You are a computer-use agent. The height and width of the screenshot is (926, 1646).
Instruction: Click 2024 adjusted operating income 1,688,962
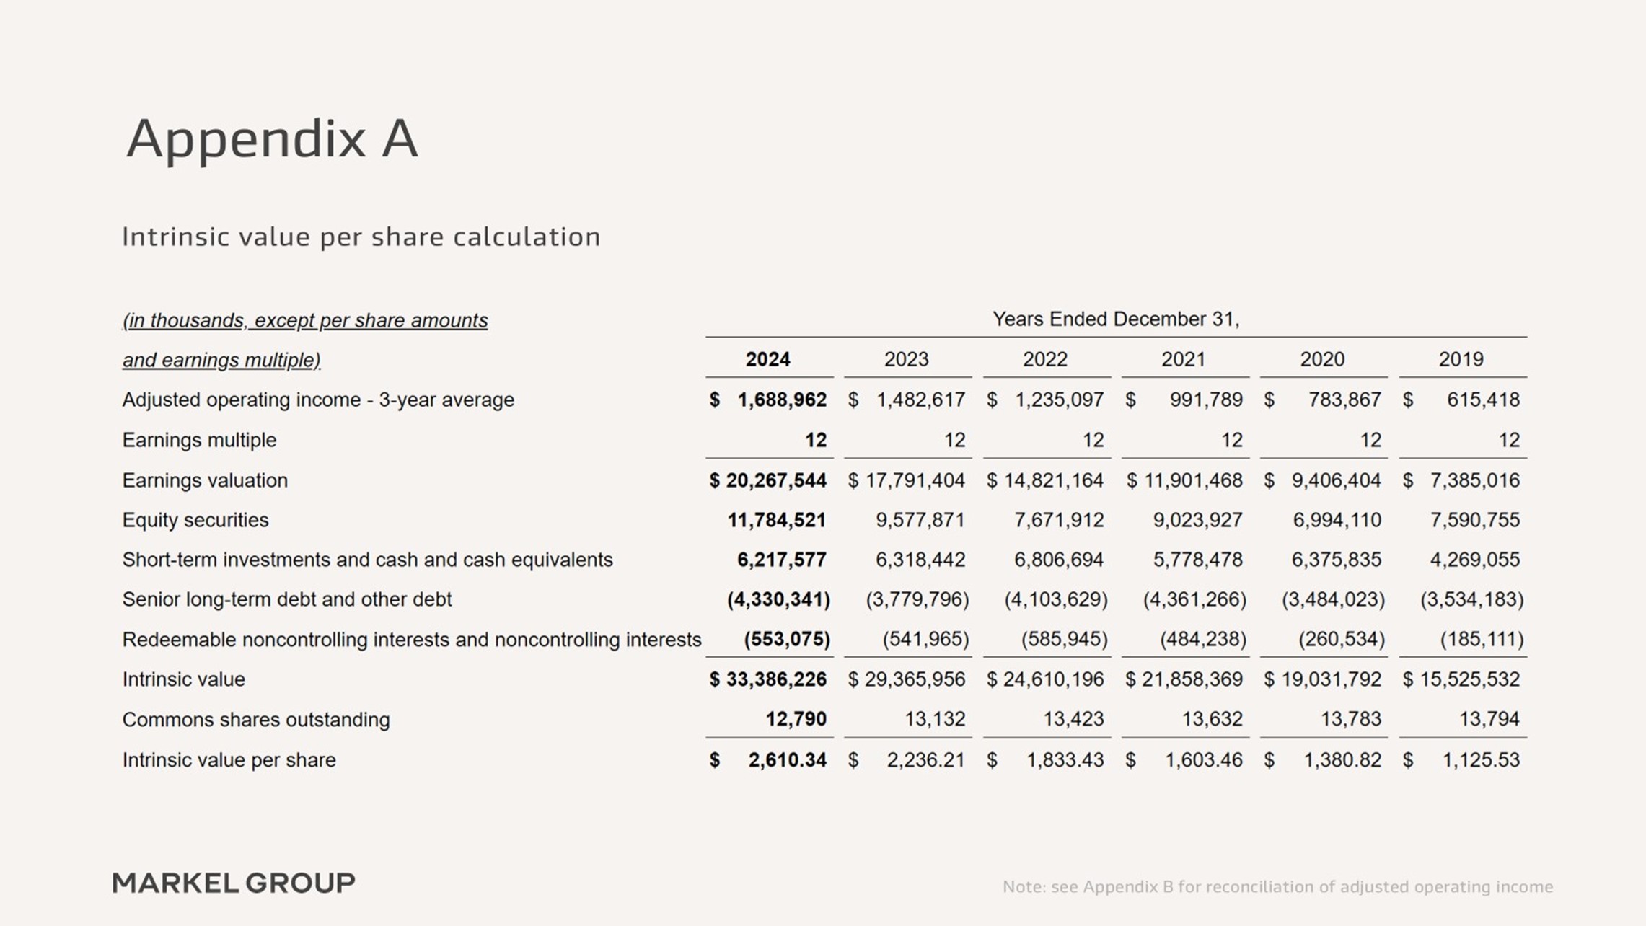[x=781, y=400]
